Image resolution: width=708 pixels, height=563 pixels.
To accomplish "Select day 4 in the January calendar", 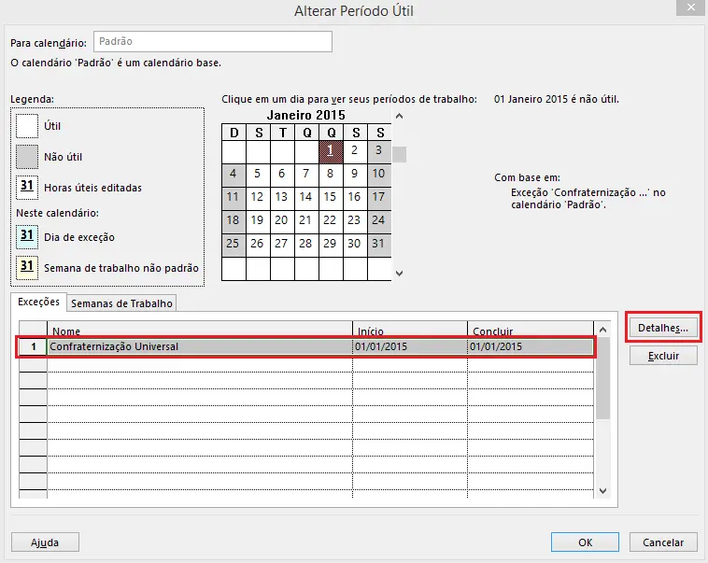I will coord(234,175).
